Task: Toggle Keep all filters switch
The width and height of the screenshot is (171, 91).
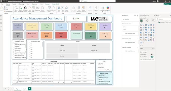Action: coord(152,57)
